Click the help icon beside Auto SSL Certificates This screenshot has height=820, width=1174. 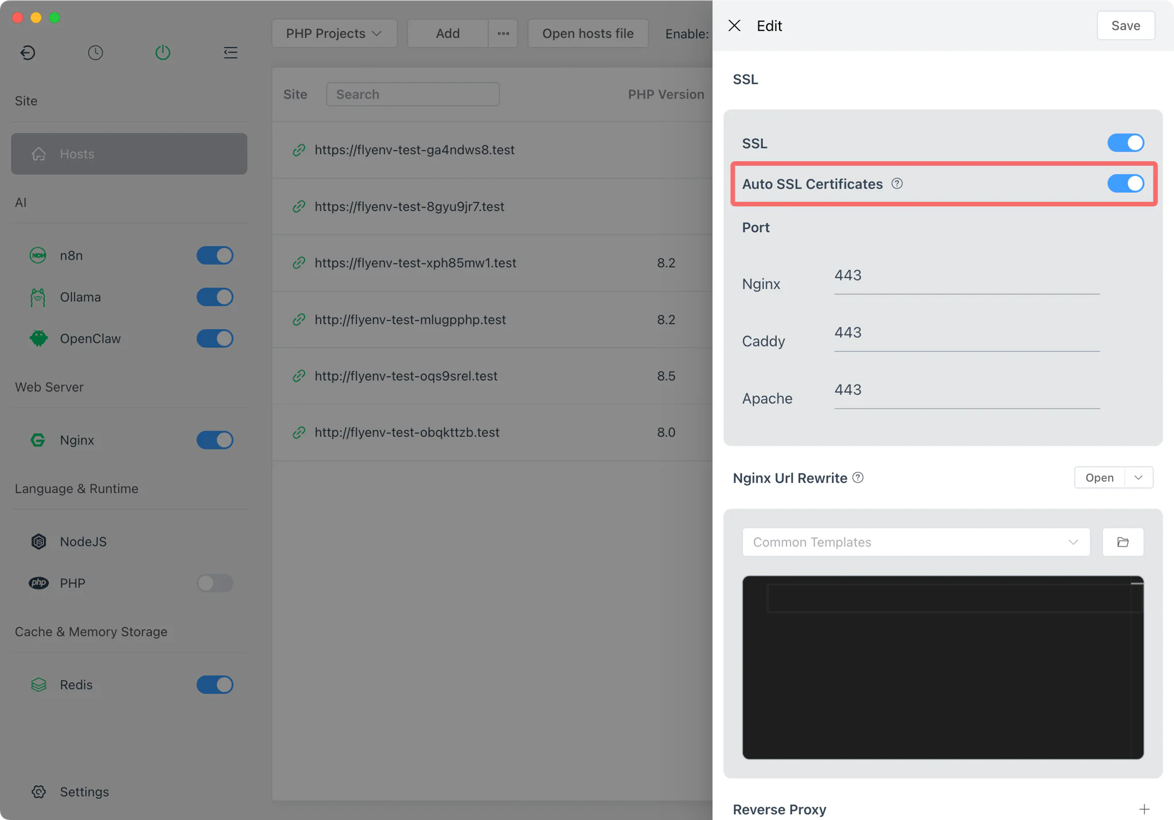tap(896, 183)
